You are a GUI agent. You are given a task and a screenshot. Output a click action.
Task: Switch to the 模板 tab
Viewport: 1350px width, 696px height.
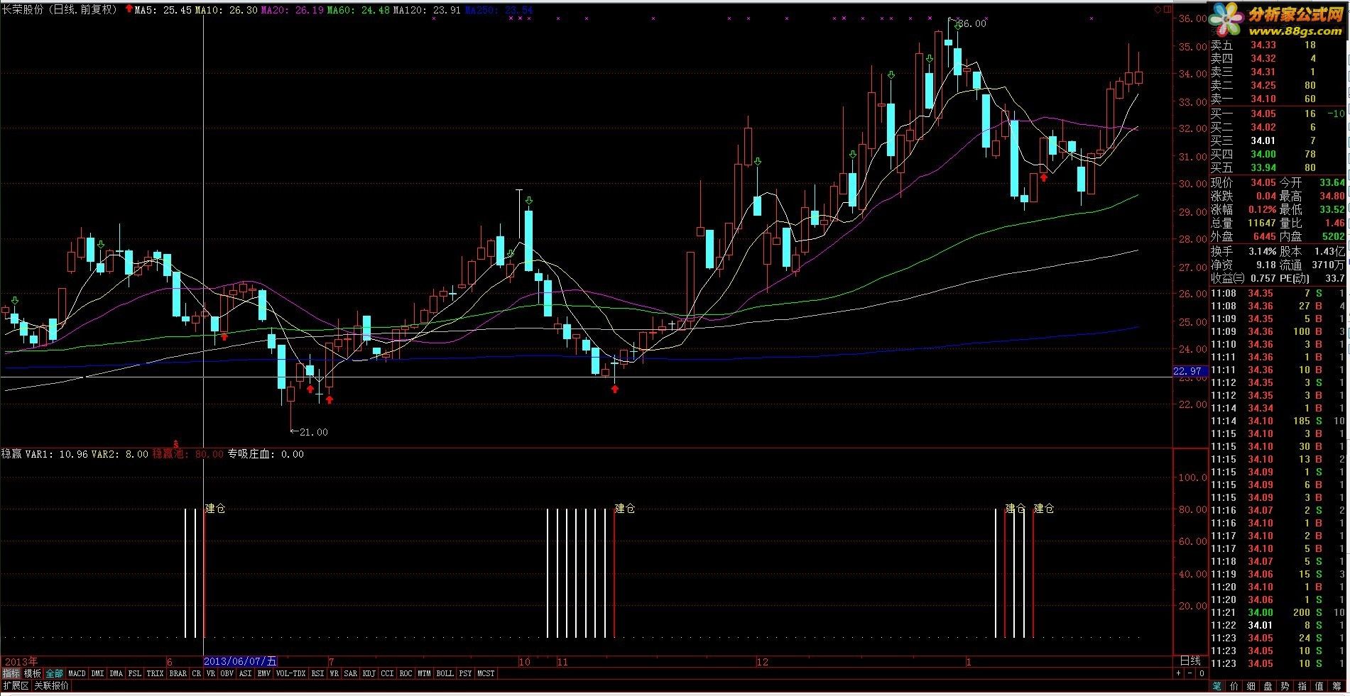pos(33,673)
